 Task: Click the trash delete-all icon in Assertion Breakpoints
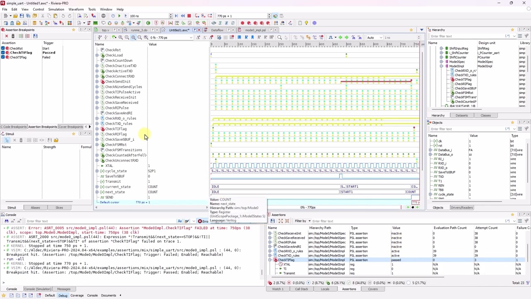tap(13, 36)
